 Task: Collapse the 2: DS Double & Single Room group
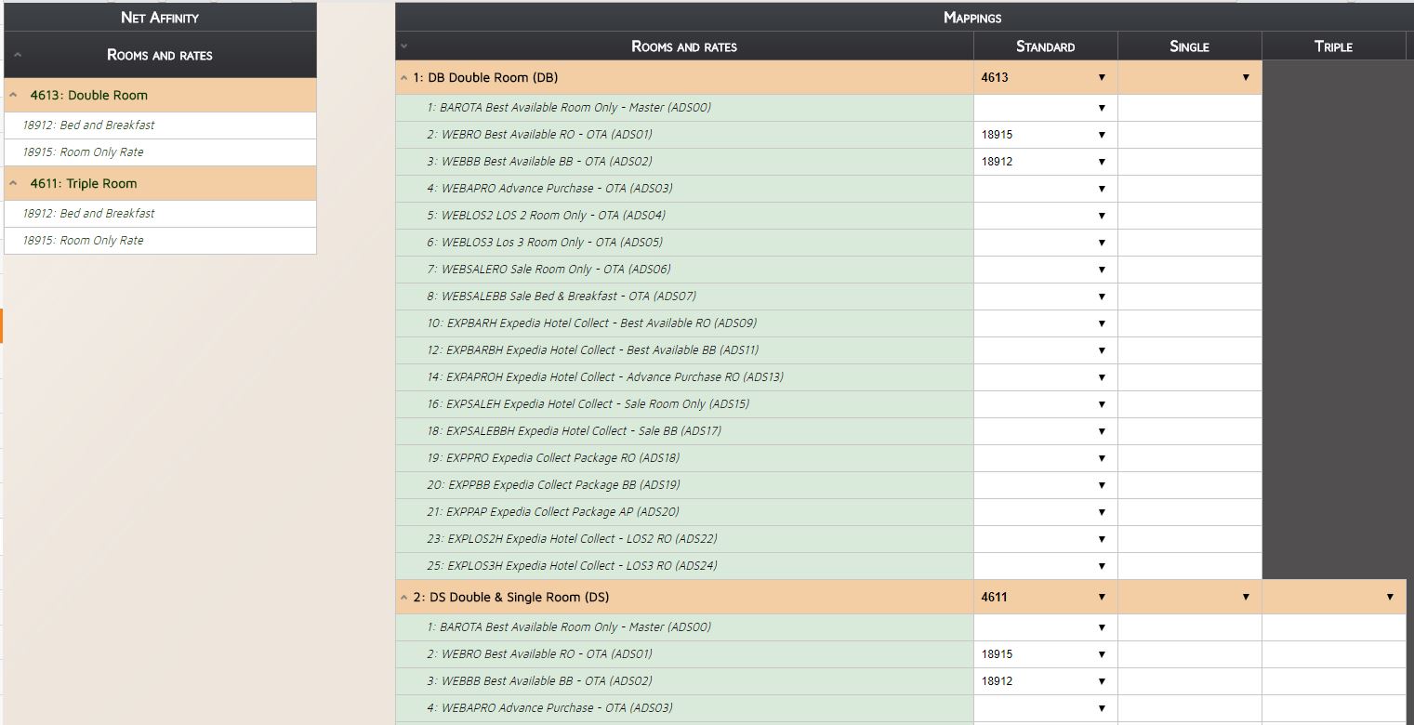[403, 598]
